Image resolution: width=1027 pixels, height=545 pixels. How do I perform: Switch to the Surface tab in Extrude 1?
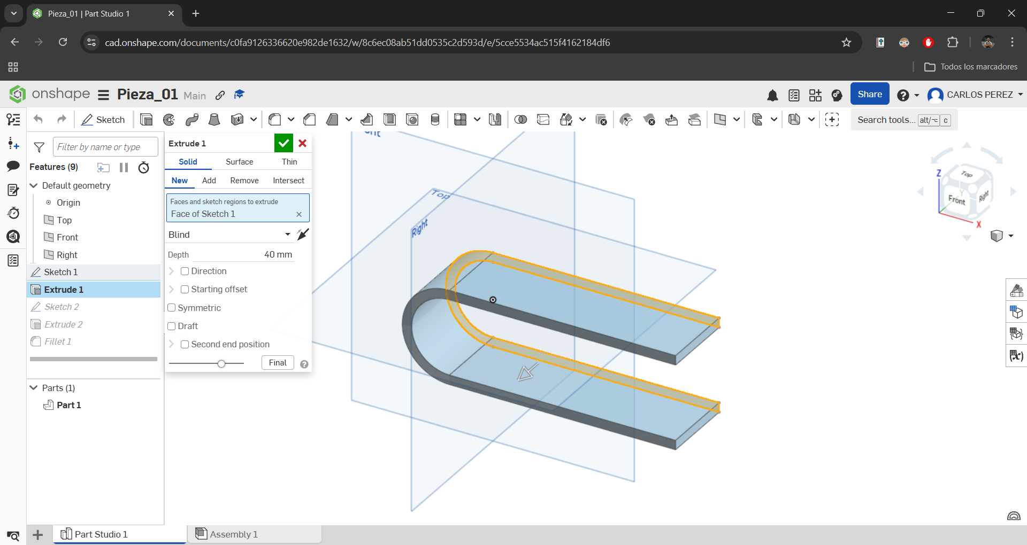click(239, 161)
